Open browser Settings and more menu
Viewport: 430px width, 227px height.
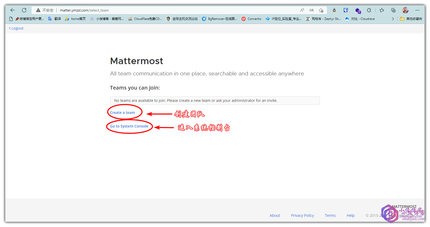click(417, 10)
